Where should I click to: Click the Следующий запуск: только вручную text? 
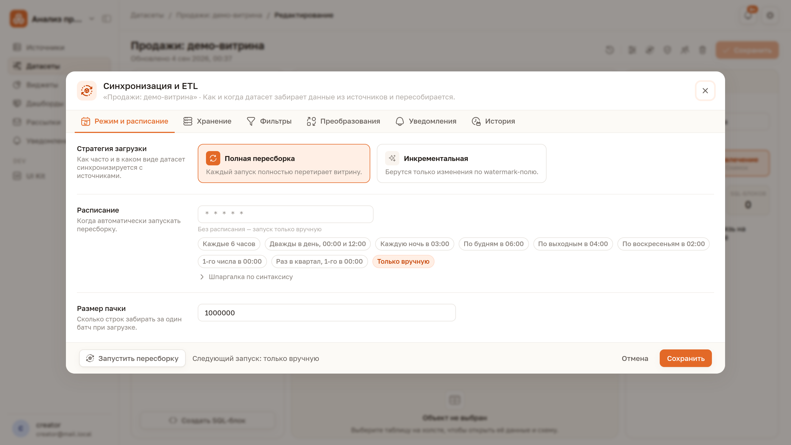[255, 358]
